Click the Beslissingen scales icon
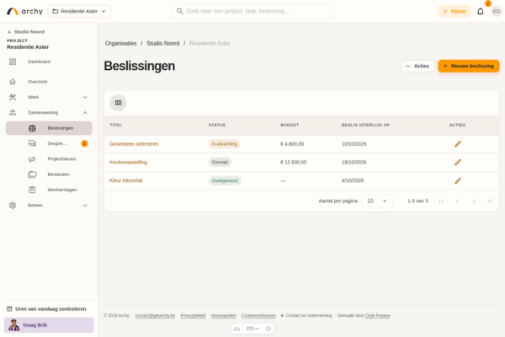The width and height of the screenshot is (505, 337). point(32,128)
